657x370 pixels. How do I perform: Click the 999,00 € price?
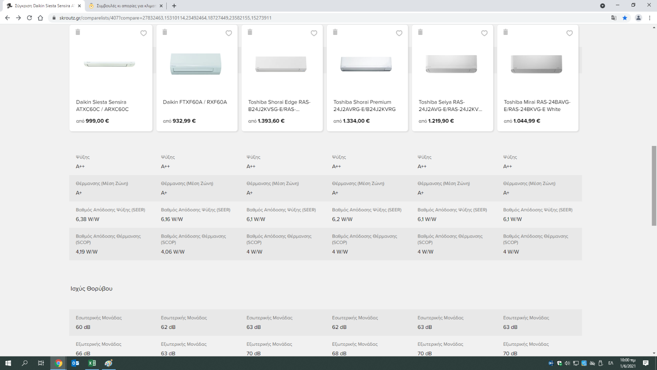coord(97,121)
